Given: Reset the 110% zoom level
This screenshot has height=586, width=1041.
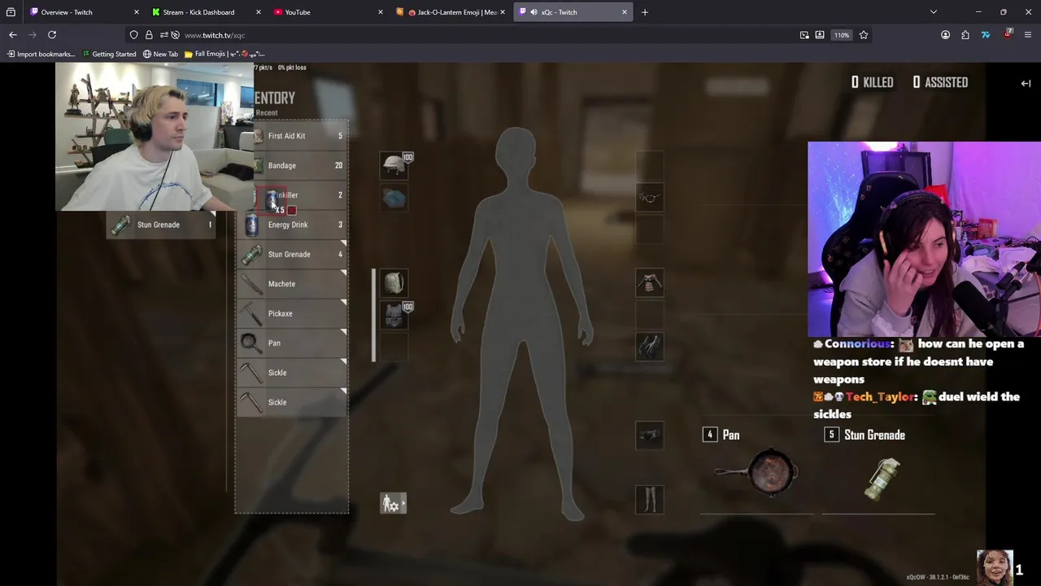Looking at the screenshot, I should pyautogui.click(x=842, y=35).
